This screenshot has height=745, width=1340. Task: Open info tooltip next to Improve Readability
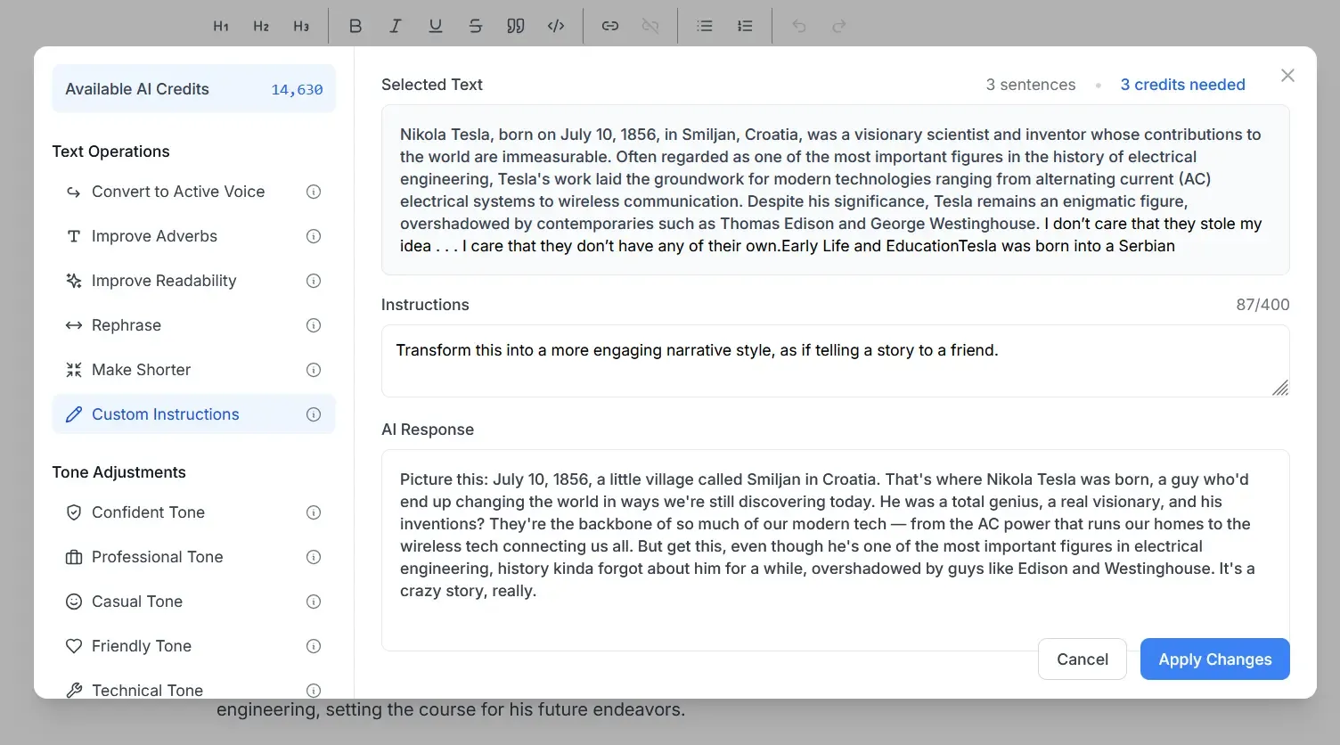coord(314,281)
